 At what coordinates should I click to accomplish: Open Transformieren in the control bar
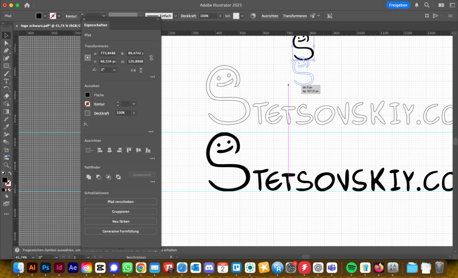point(295,16)
